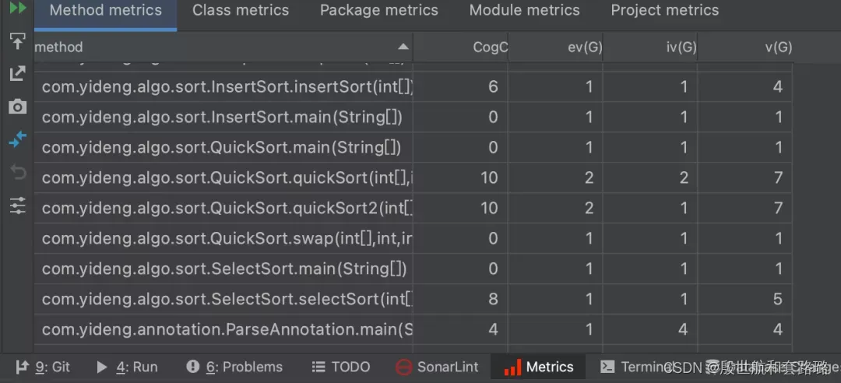
Task: Toggle sort arrow on method column
Action: click(x=402, y=47)
